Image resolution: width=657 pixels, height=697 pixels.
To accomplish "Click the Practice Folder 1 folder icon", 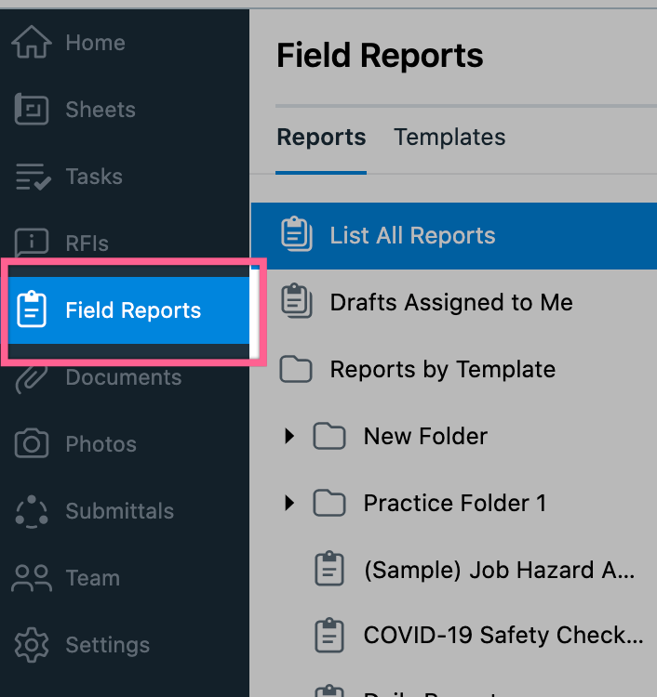I will click(329, 503).
